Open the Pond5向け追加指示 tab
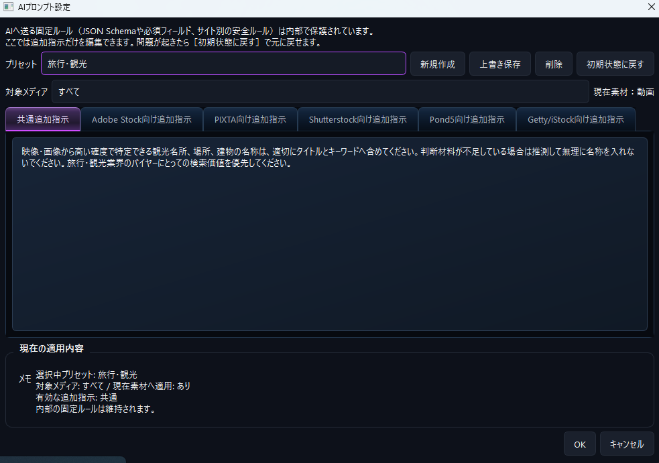Image resolution: width=659 pixels, height=463 pixels. click(467, 119)
